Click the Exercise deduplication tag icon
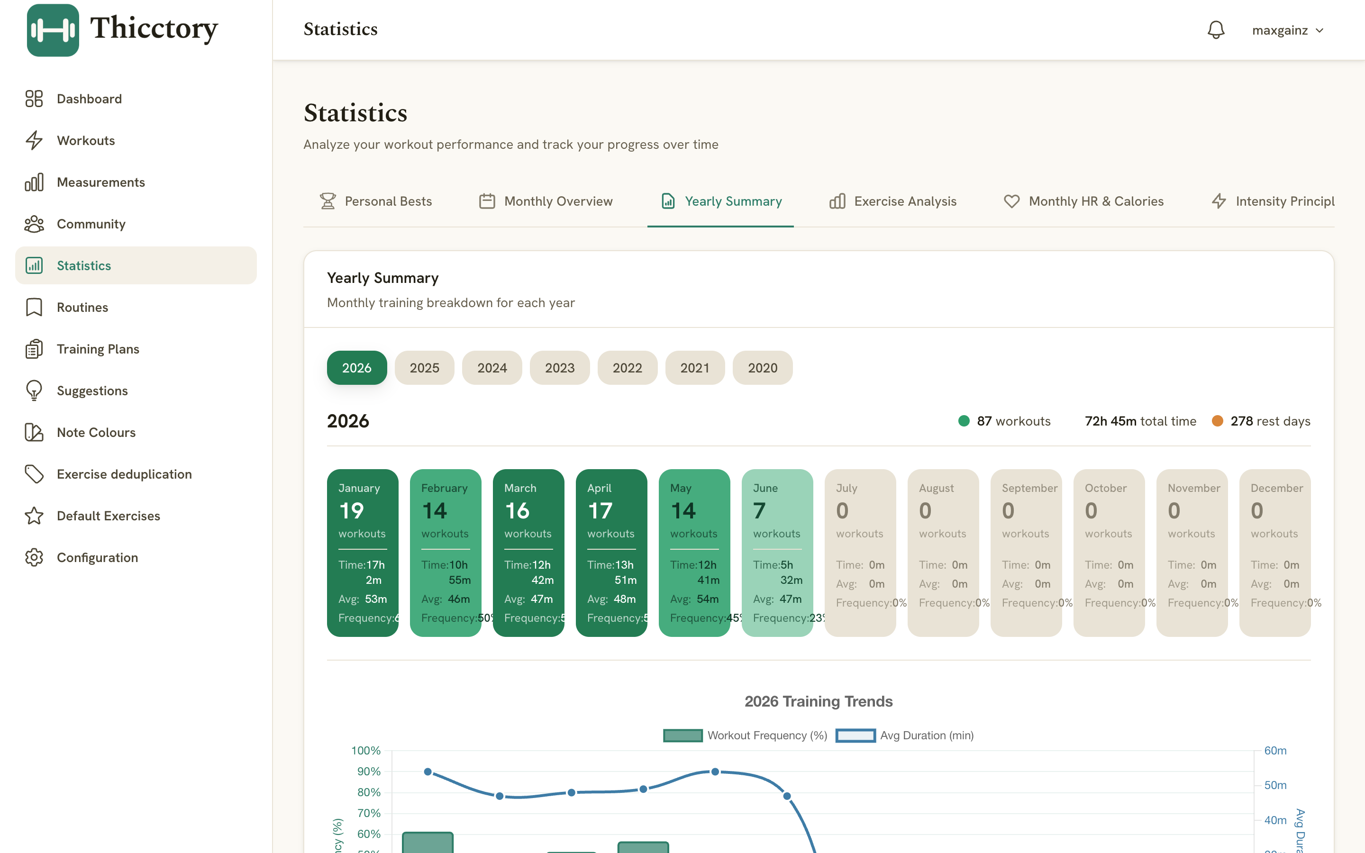1365x853 pixels. pyautogui.click(x=34, y=474)
